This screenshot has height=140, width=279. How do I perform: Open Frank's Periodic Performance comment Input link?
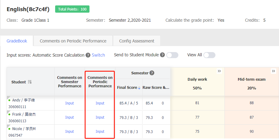tap(100, 117)
